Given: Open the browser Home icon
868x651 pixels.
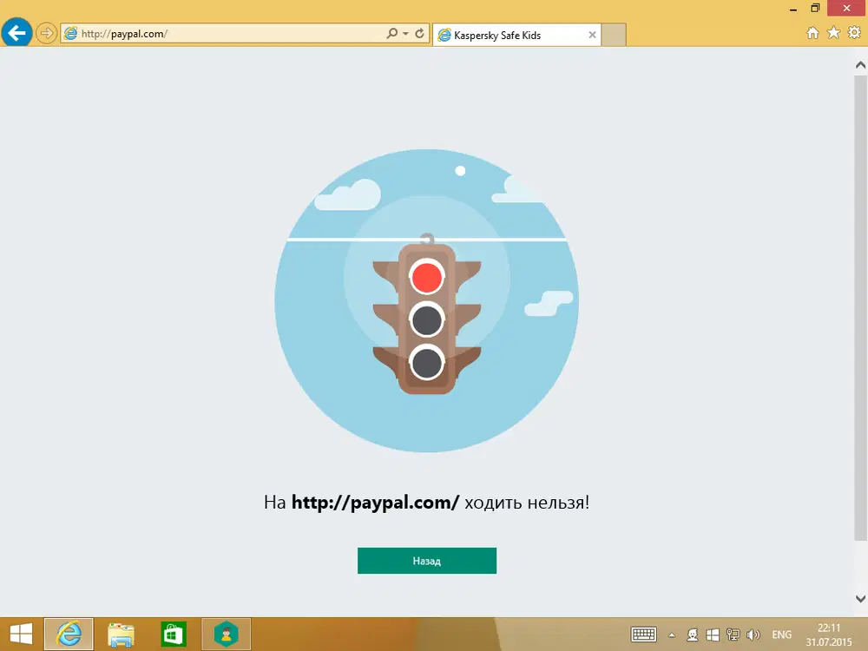Looking at the screenshot, I should click(x=812, y=33).
